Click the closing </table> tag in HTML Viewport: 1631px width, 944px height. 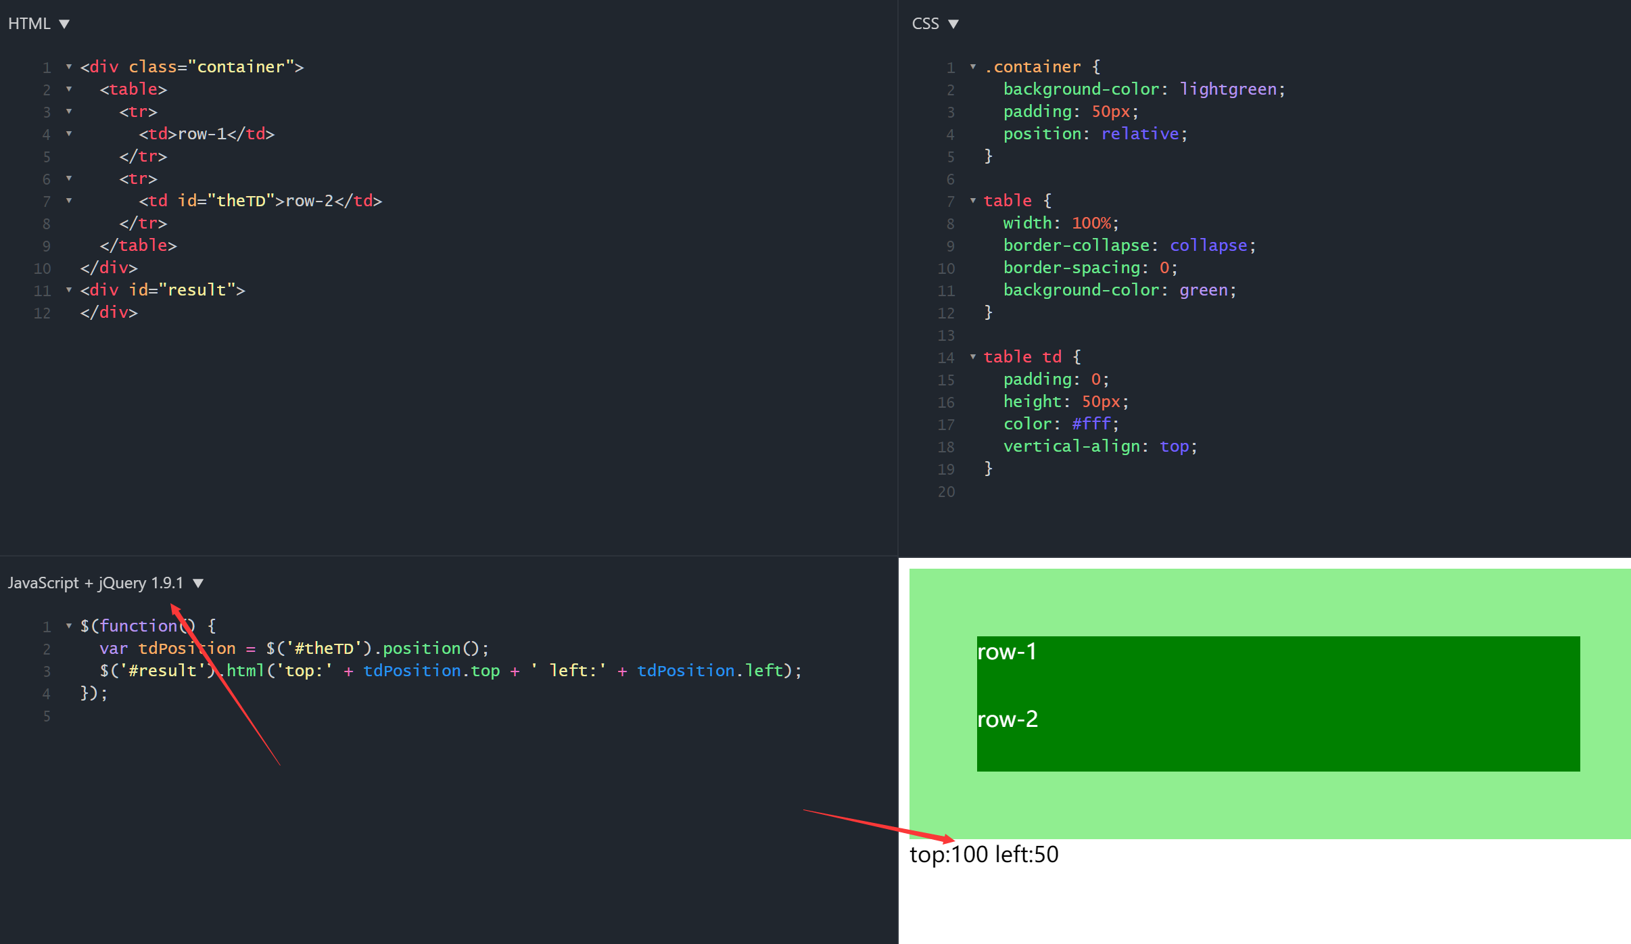[139, 245]
